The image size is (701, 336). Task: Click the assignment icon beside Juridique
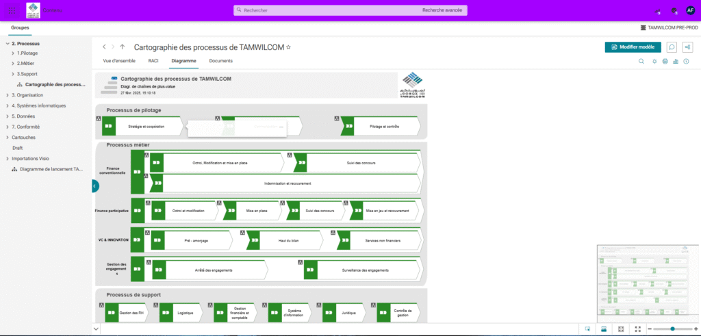pyautogui.click(x=319, y=305)
